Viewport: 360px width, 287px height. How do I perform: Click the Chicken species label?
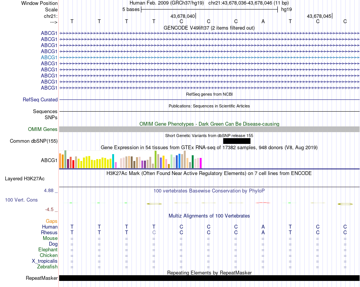coord(49,255)
